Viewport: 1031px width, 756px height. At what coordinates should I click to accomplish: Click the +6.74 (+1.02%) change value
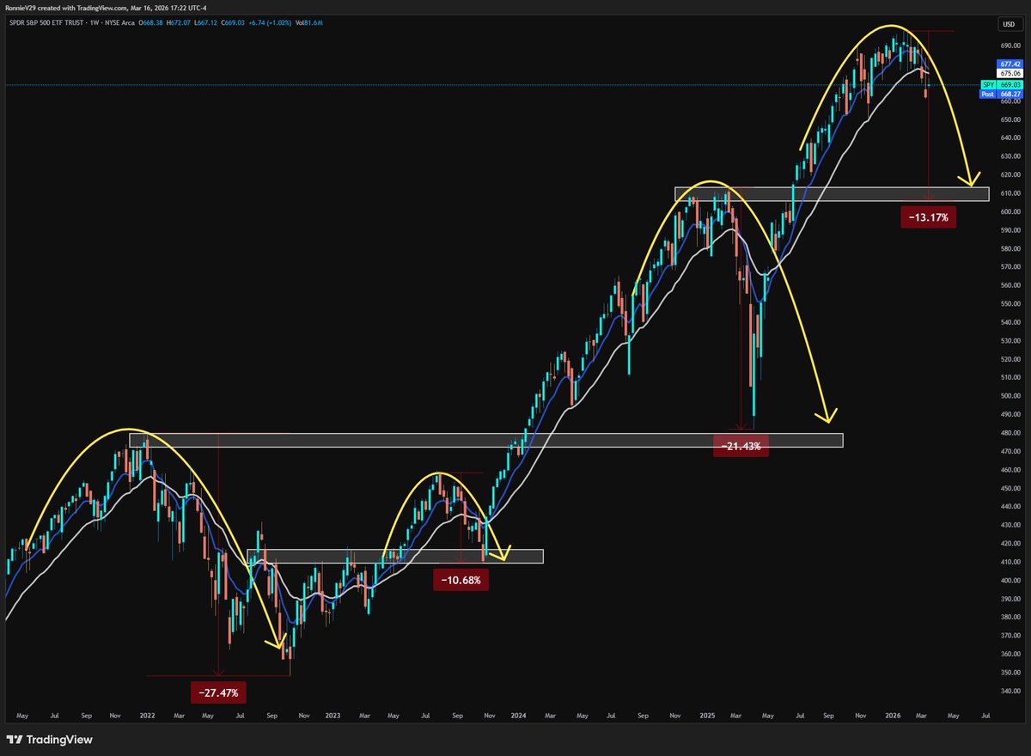[270, 22]
